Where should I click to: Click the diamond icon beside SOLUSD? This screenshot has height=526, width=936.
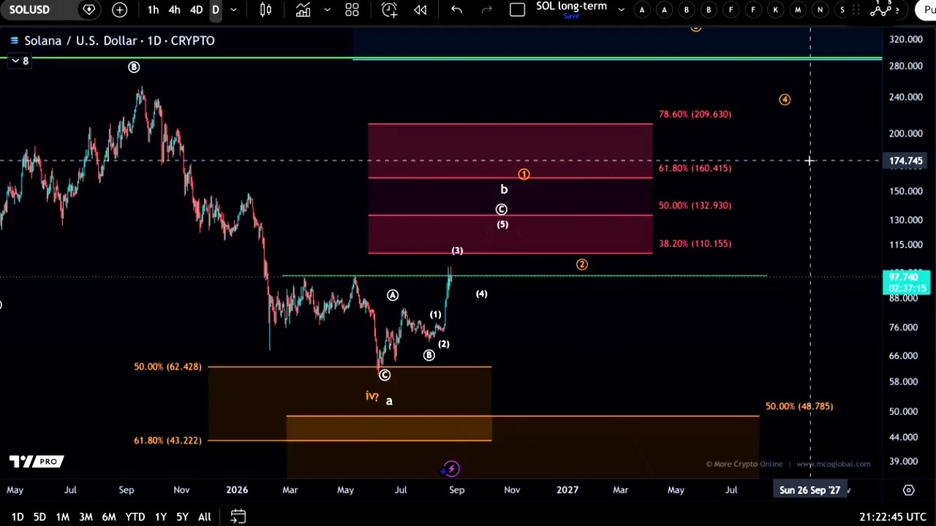click(89, 9)
